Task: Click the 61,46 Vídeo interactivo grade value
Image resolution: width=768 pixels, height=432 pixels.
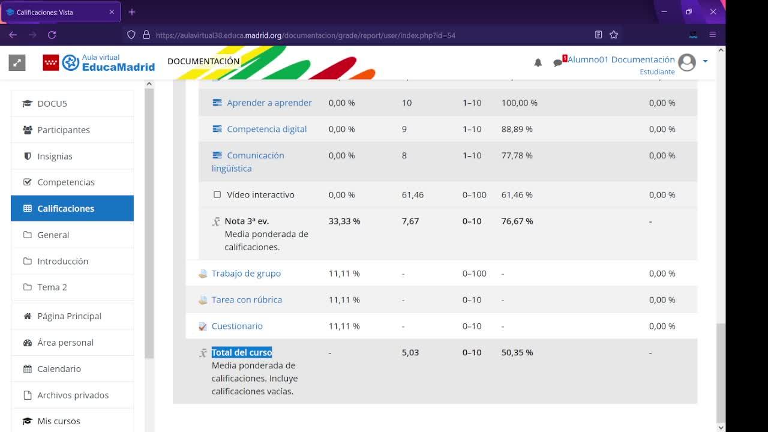Action: click(x=413, y=195)
